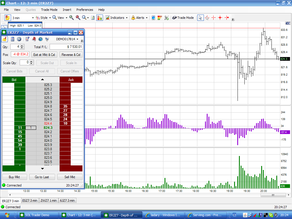Screen dimensions: 292x219
Task: Expand the Alerts dropdown arrow
Action: (x=147, y=18)
